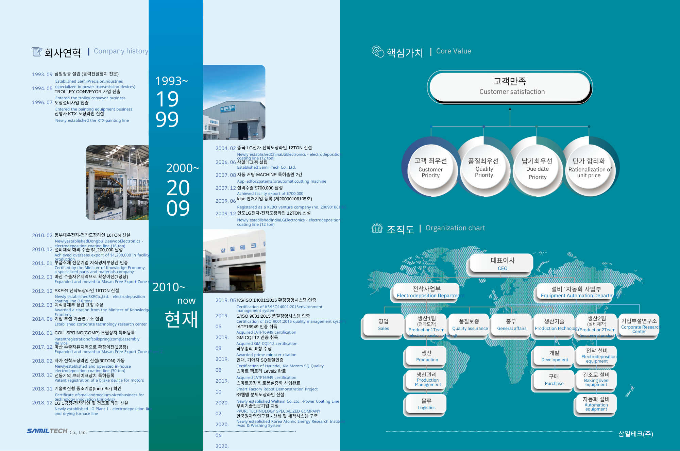Image resolution: width=680 pixels, height=451 pixels.
Task: Click the Logistics box
Action: tap(426, 404)
